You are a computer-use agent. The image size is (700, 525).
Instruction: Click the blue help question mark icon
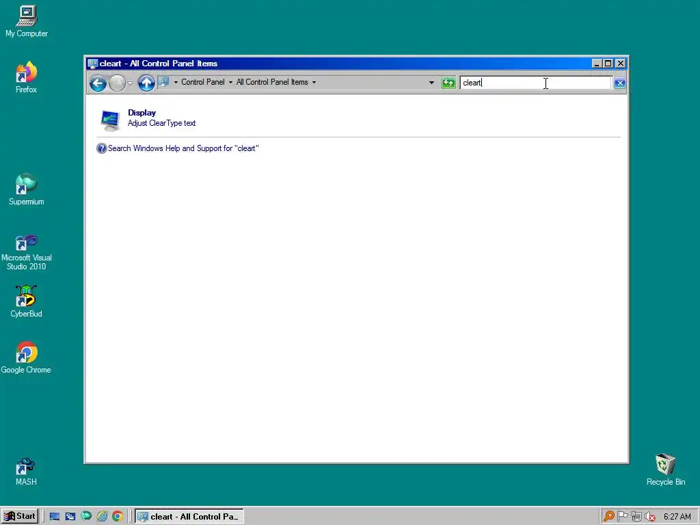click(x=102, y=148)
